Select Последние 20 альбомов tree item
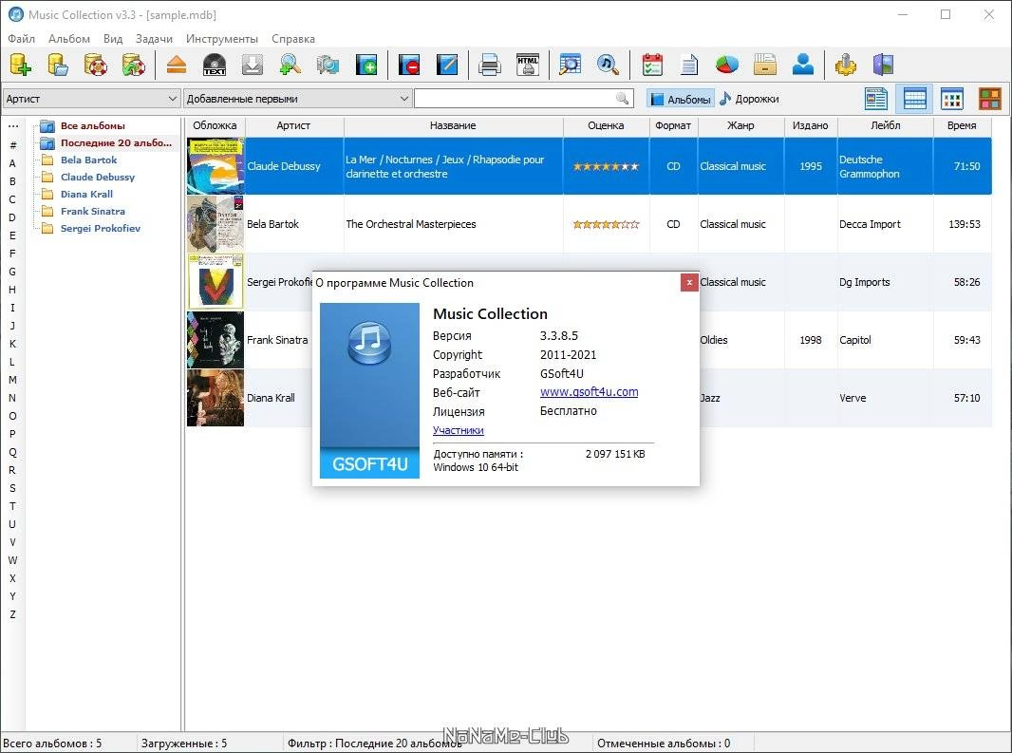 pyautogui.click(x=116, y=142)
